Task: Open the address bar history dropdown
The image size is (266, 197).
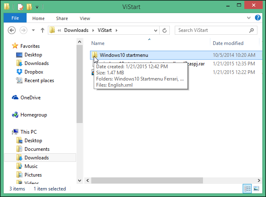Action: click(156, 31)
